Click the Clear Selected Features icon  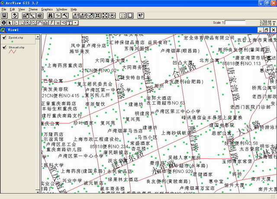[130, 16]
